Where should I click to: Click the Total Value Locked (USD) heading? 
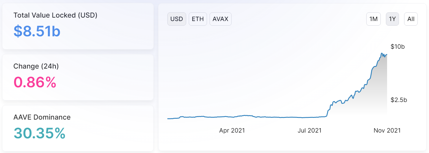55,15
